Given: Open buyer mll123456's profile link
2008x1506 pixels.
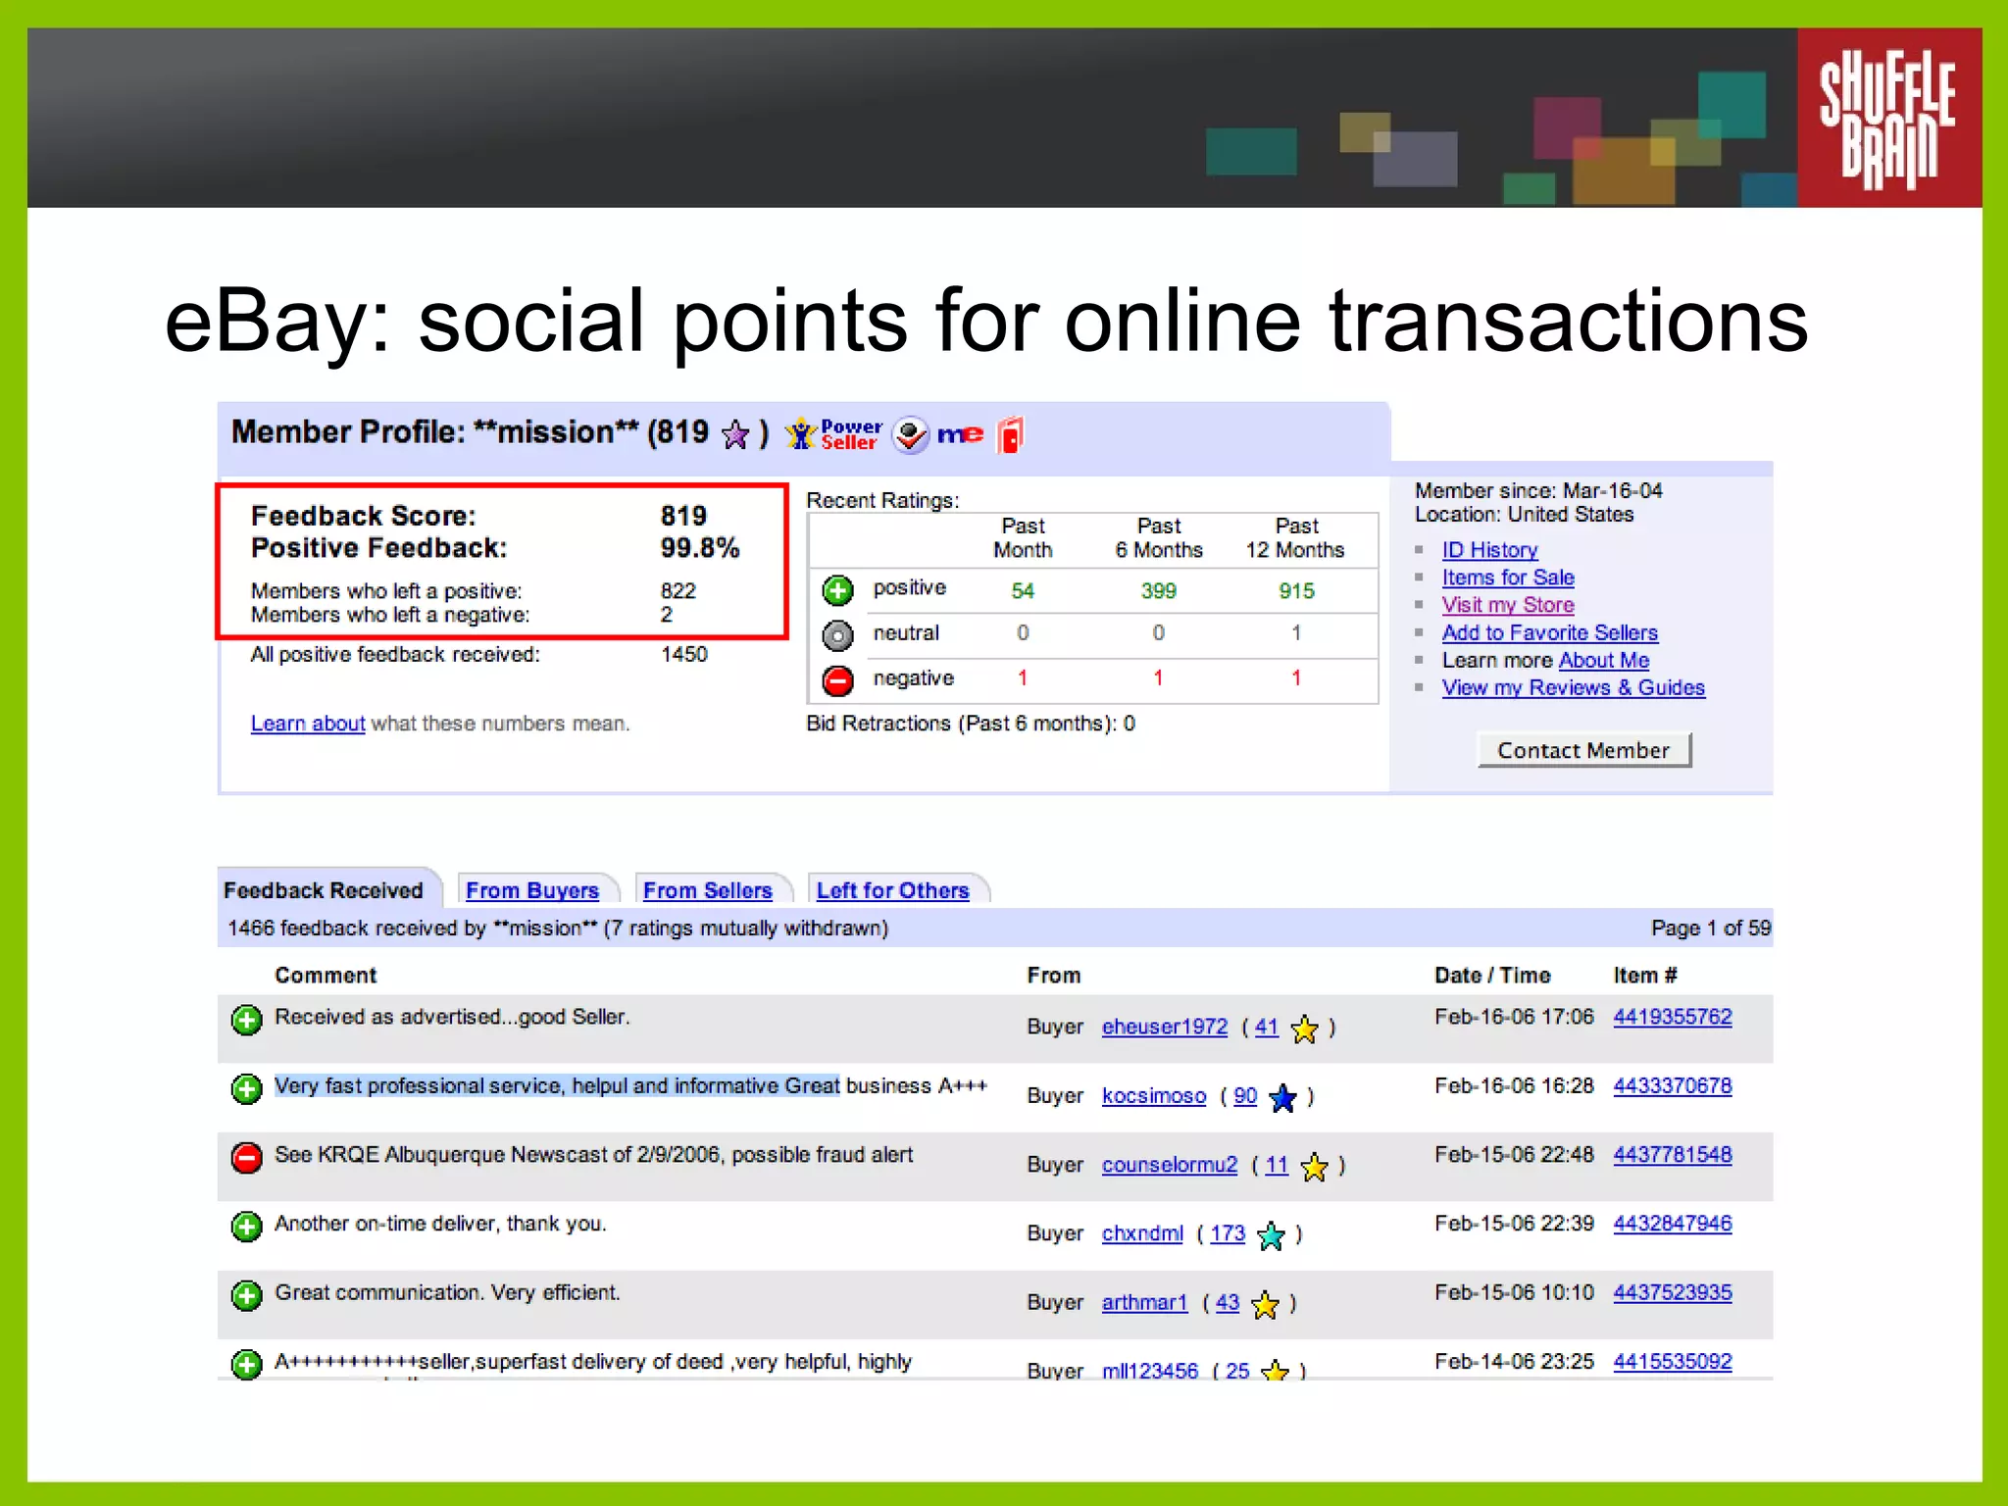Looking at the screenshot, I should click(x=1150, y=1370).
